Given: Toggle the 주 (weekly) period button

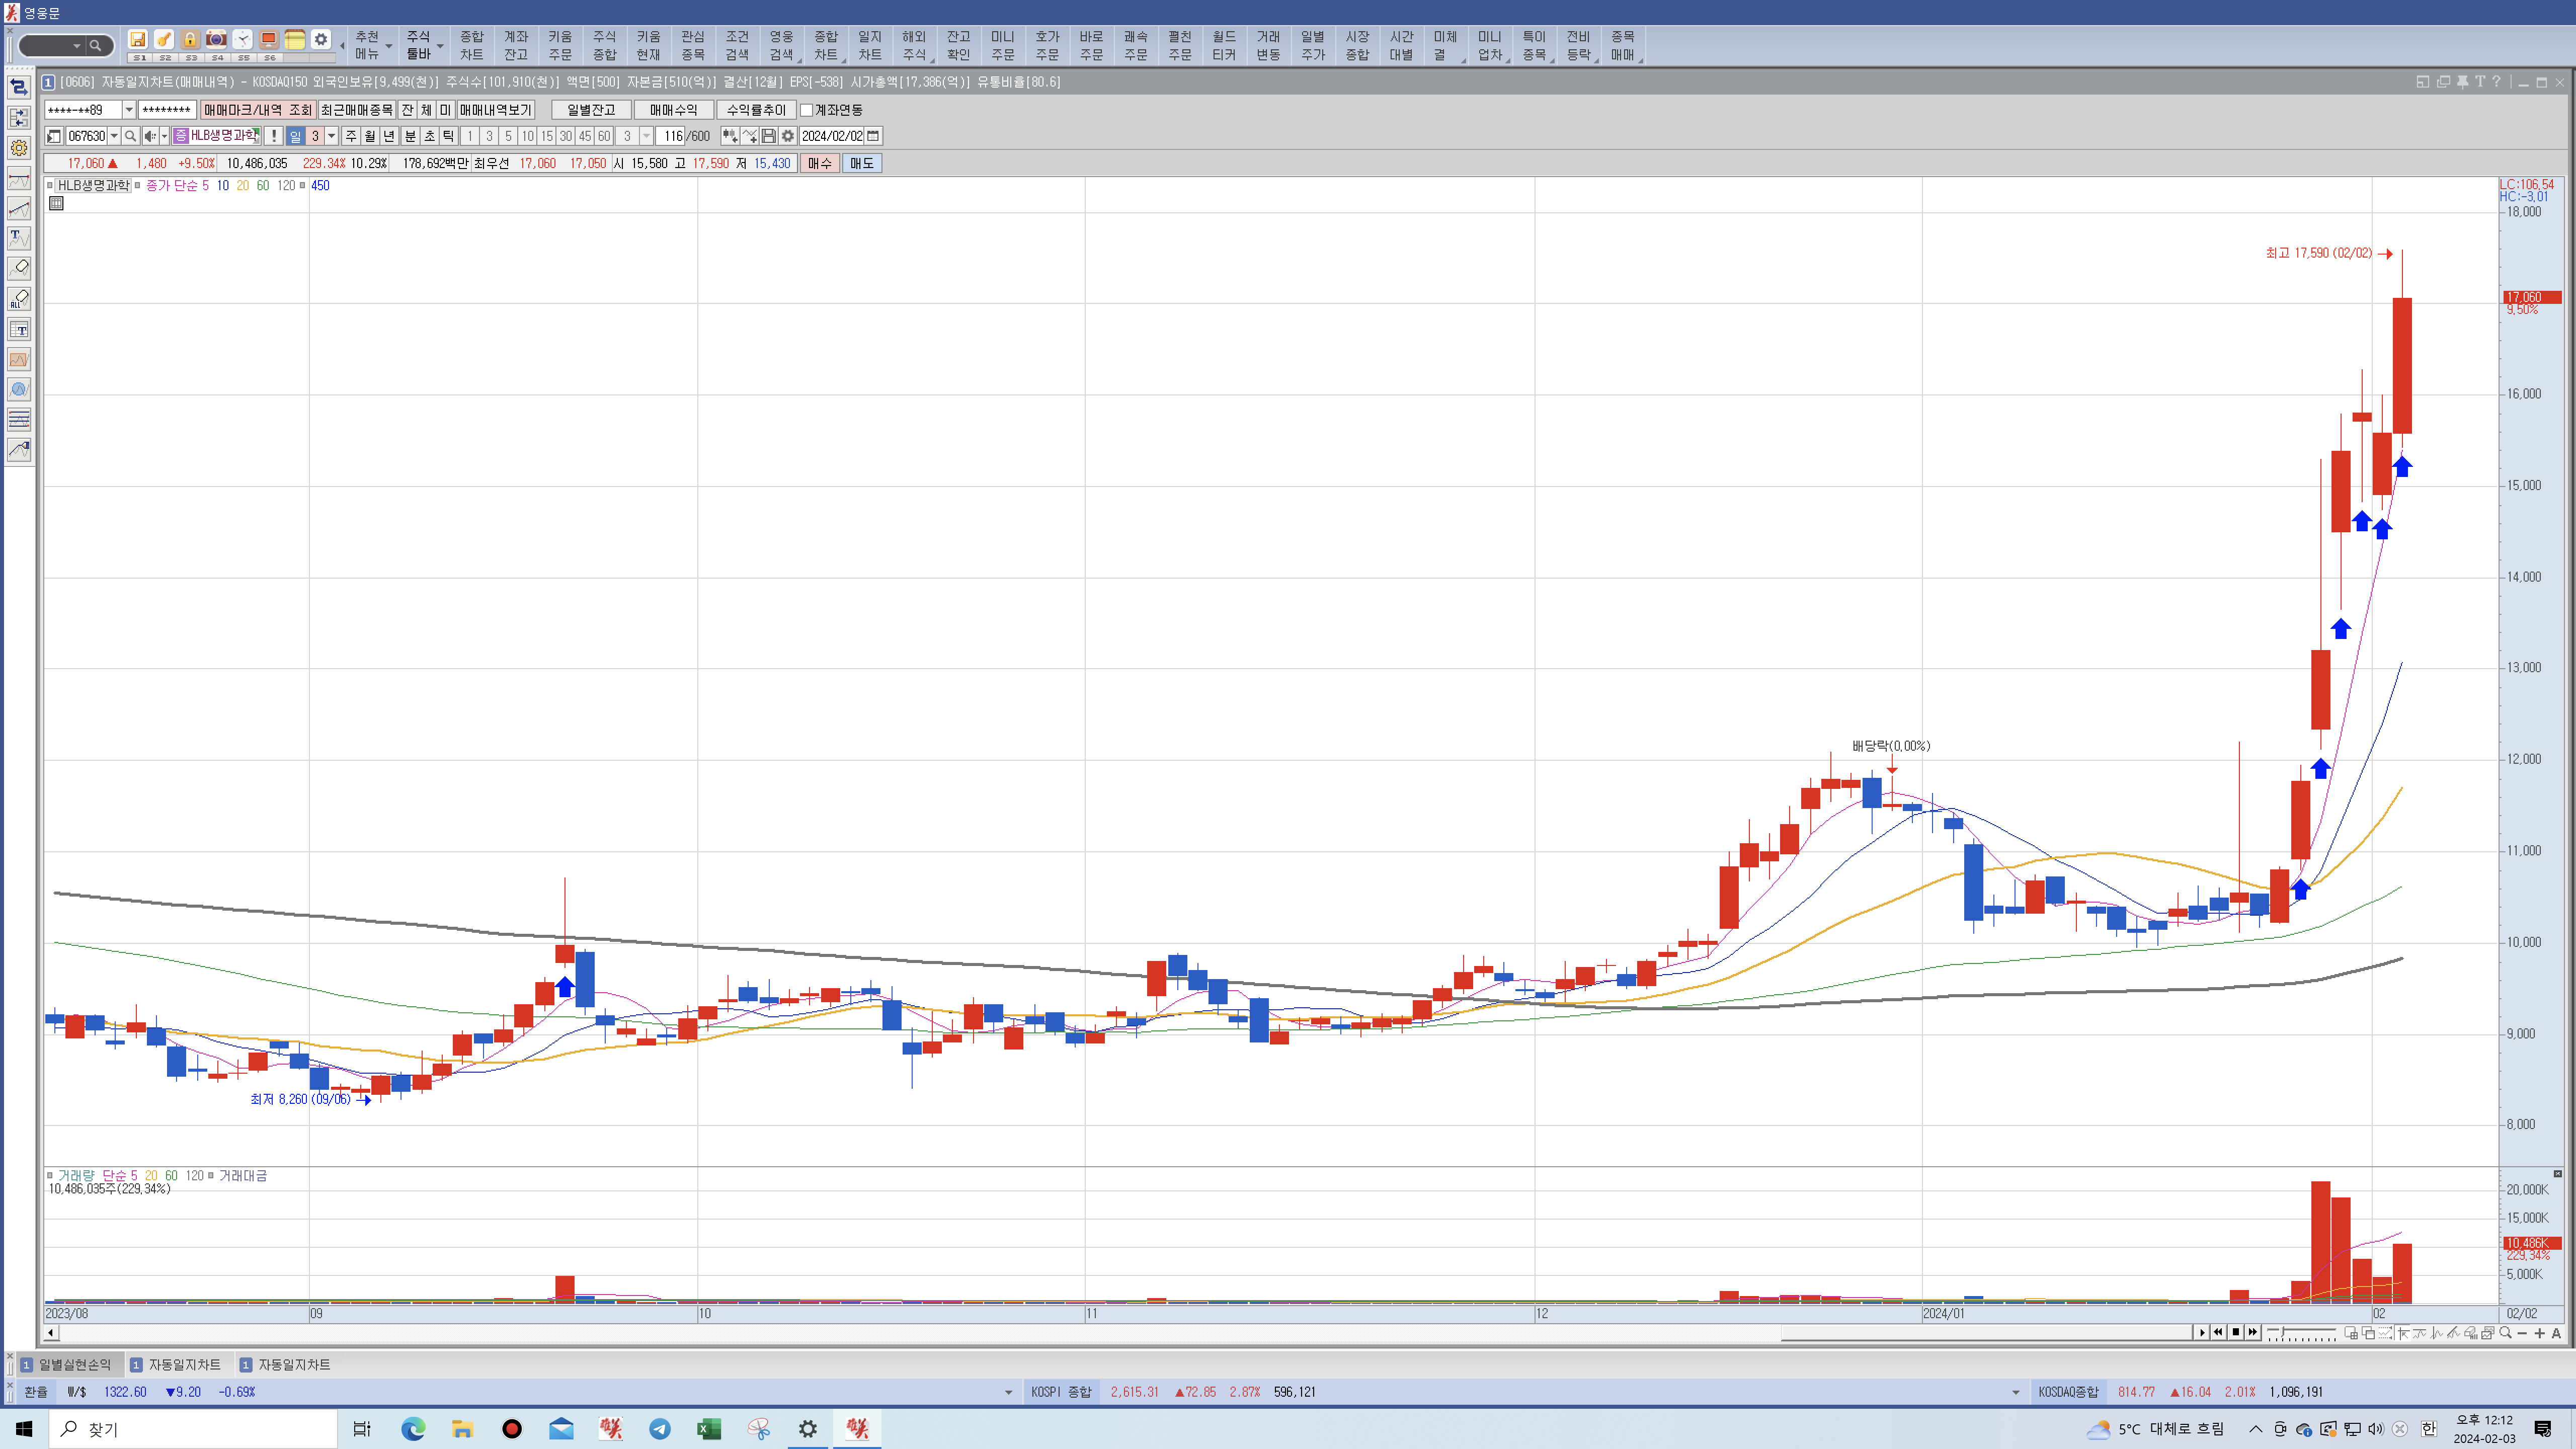Looking at the screenshot, I should coord(351,136).
